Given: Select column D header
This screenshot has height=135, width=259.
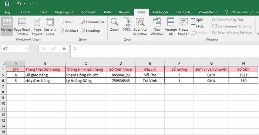Looking at the screenshot, I should [x=121, y=63].
